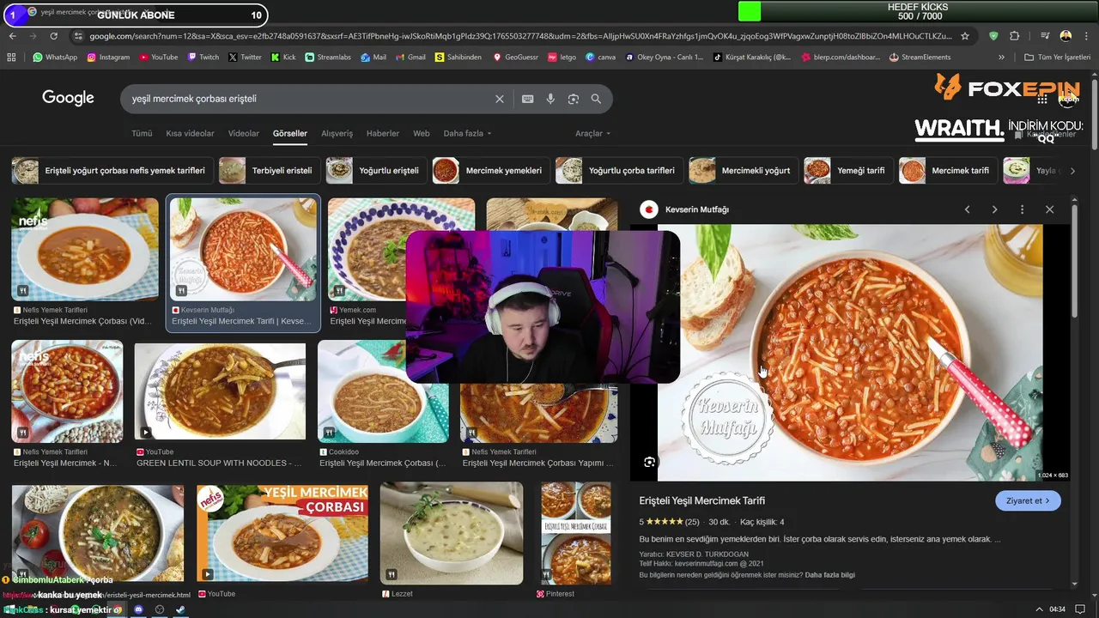Click the Ziyaret et button

1028,500
